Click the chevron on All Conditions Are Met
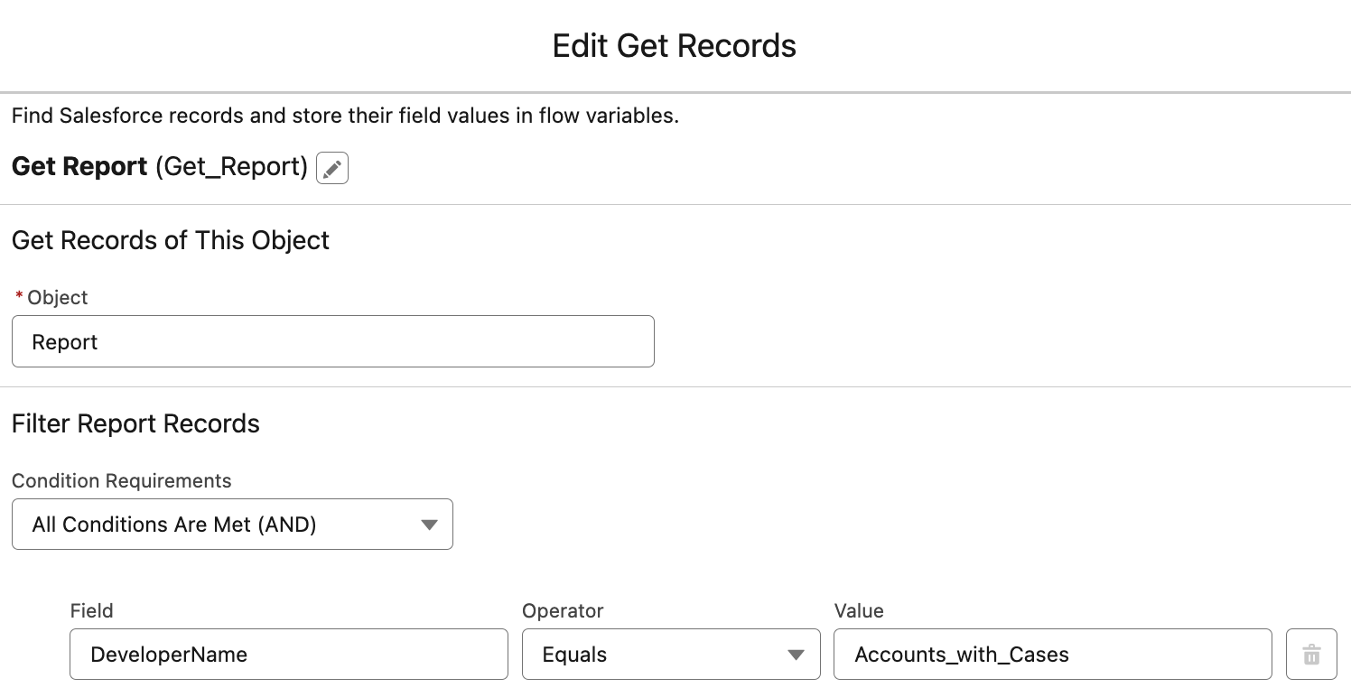This screenshot has height=697, width=1351. pos(430,524)
